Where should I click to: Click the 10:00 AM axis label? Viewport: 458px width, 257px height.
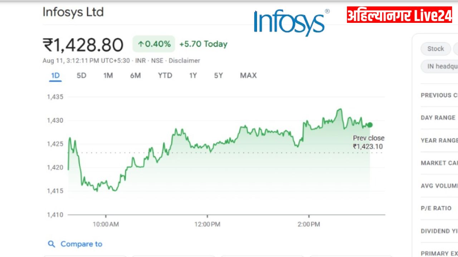pos(106,225)
